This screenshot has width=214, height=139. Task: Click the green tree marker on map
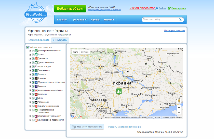[x=119, y=91]
